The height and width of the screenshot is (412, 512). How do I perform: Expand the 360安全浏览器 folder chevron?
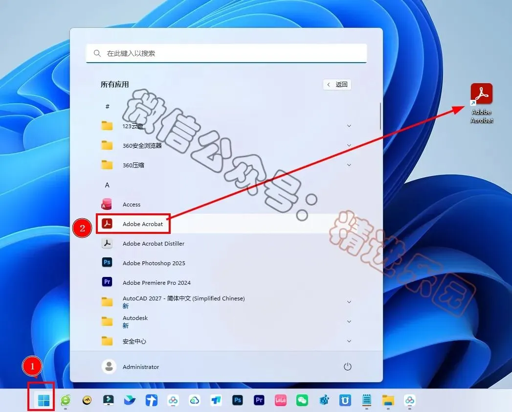(x=349, y=145)
